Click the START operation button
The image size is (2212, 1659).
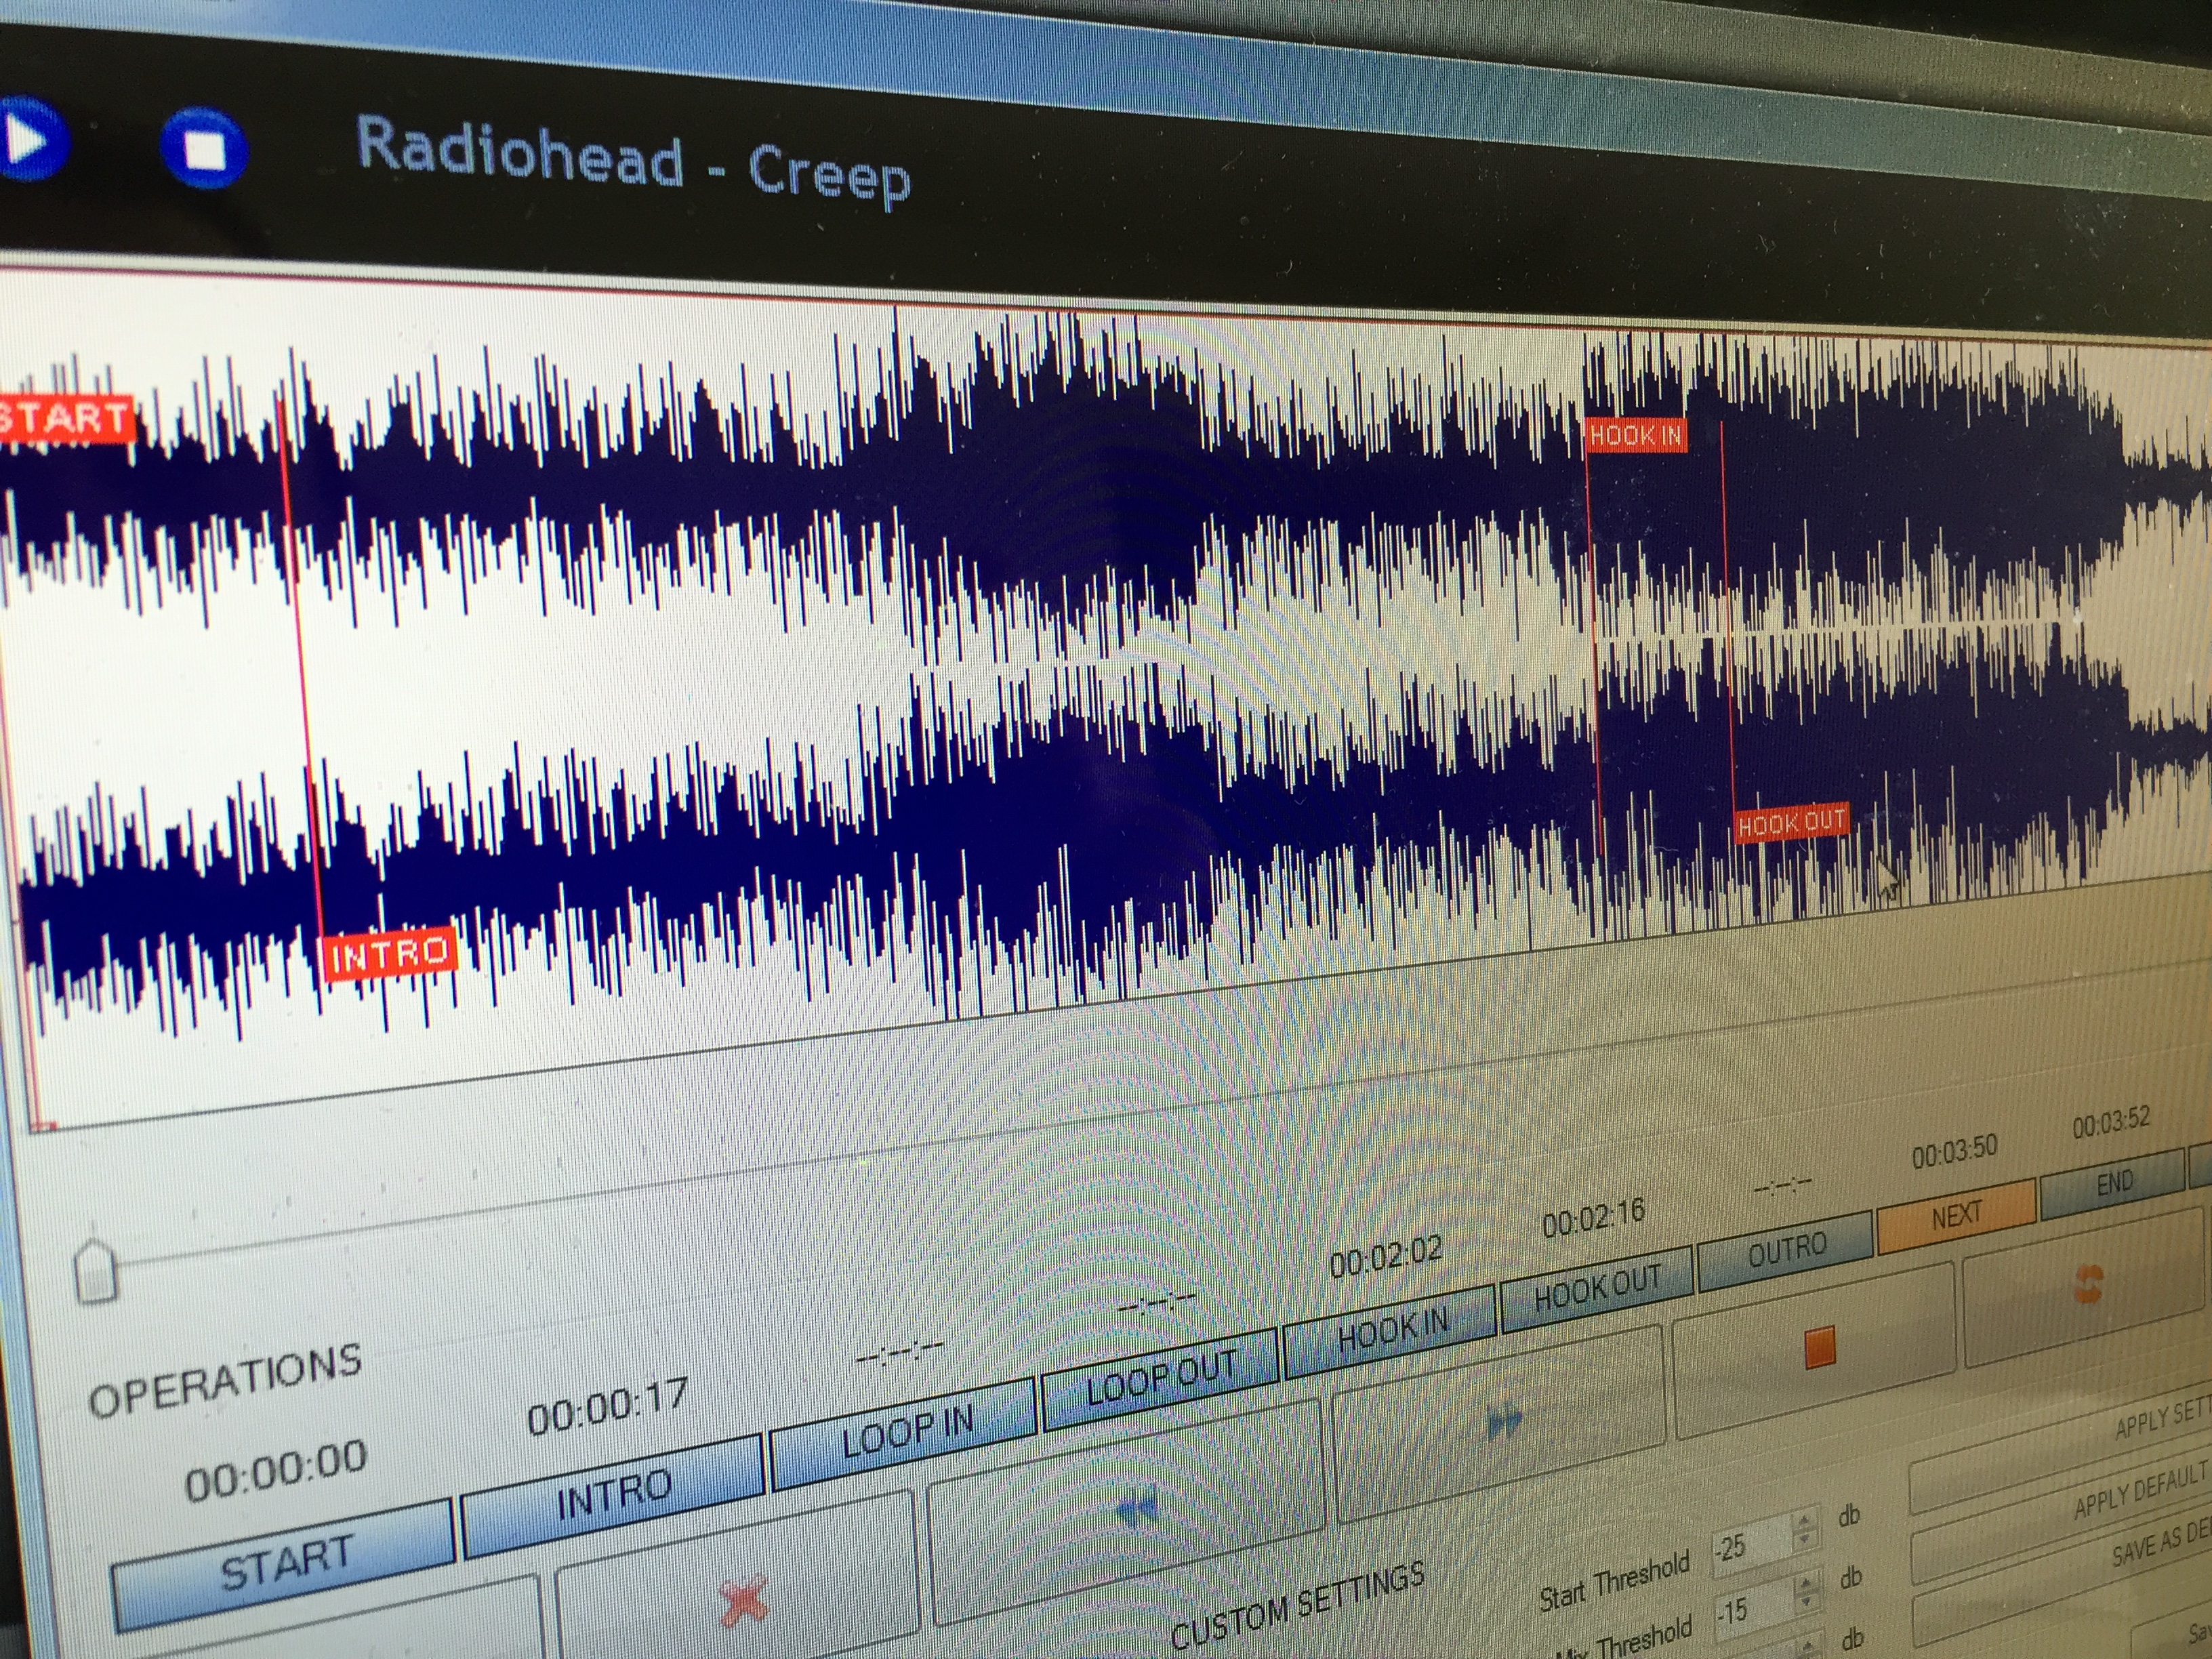coord(285,1564)
